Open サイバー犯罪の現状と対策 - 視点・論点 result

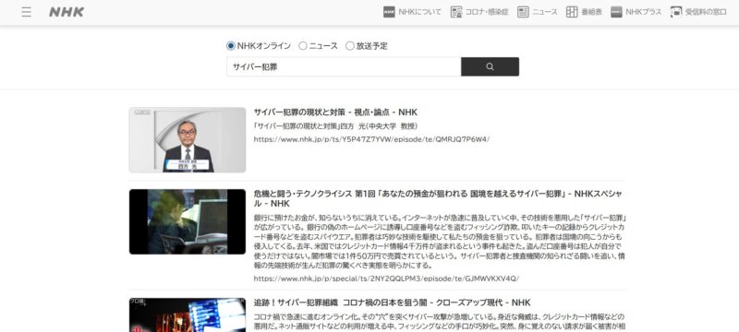(x=335, y=113)
